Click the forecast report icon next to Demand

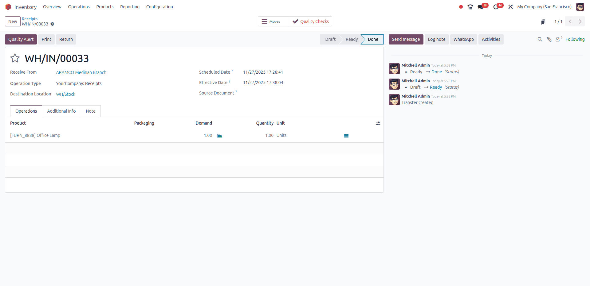click(219, 135)
